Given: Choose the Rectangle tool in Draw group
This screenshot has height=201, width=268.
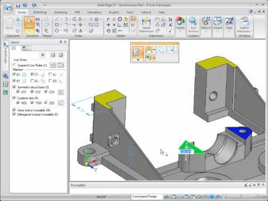Looking at the screenshot, I should 57,25.
